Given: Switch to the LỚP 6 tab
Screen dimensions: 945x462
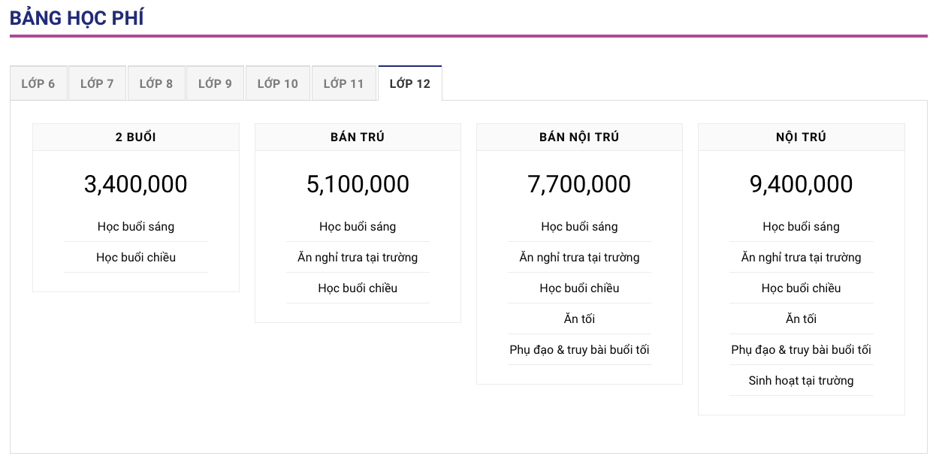Looking at the screenshot, I should 38,83.
